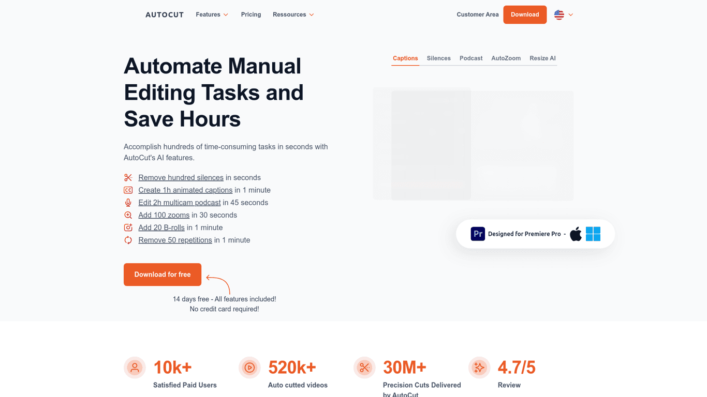Select the AutoZoom tab
This screenshot has width=707, height=397.
pos(506,58)
